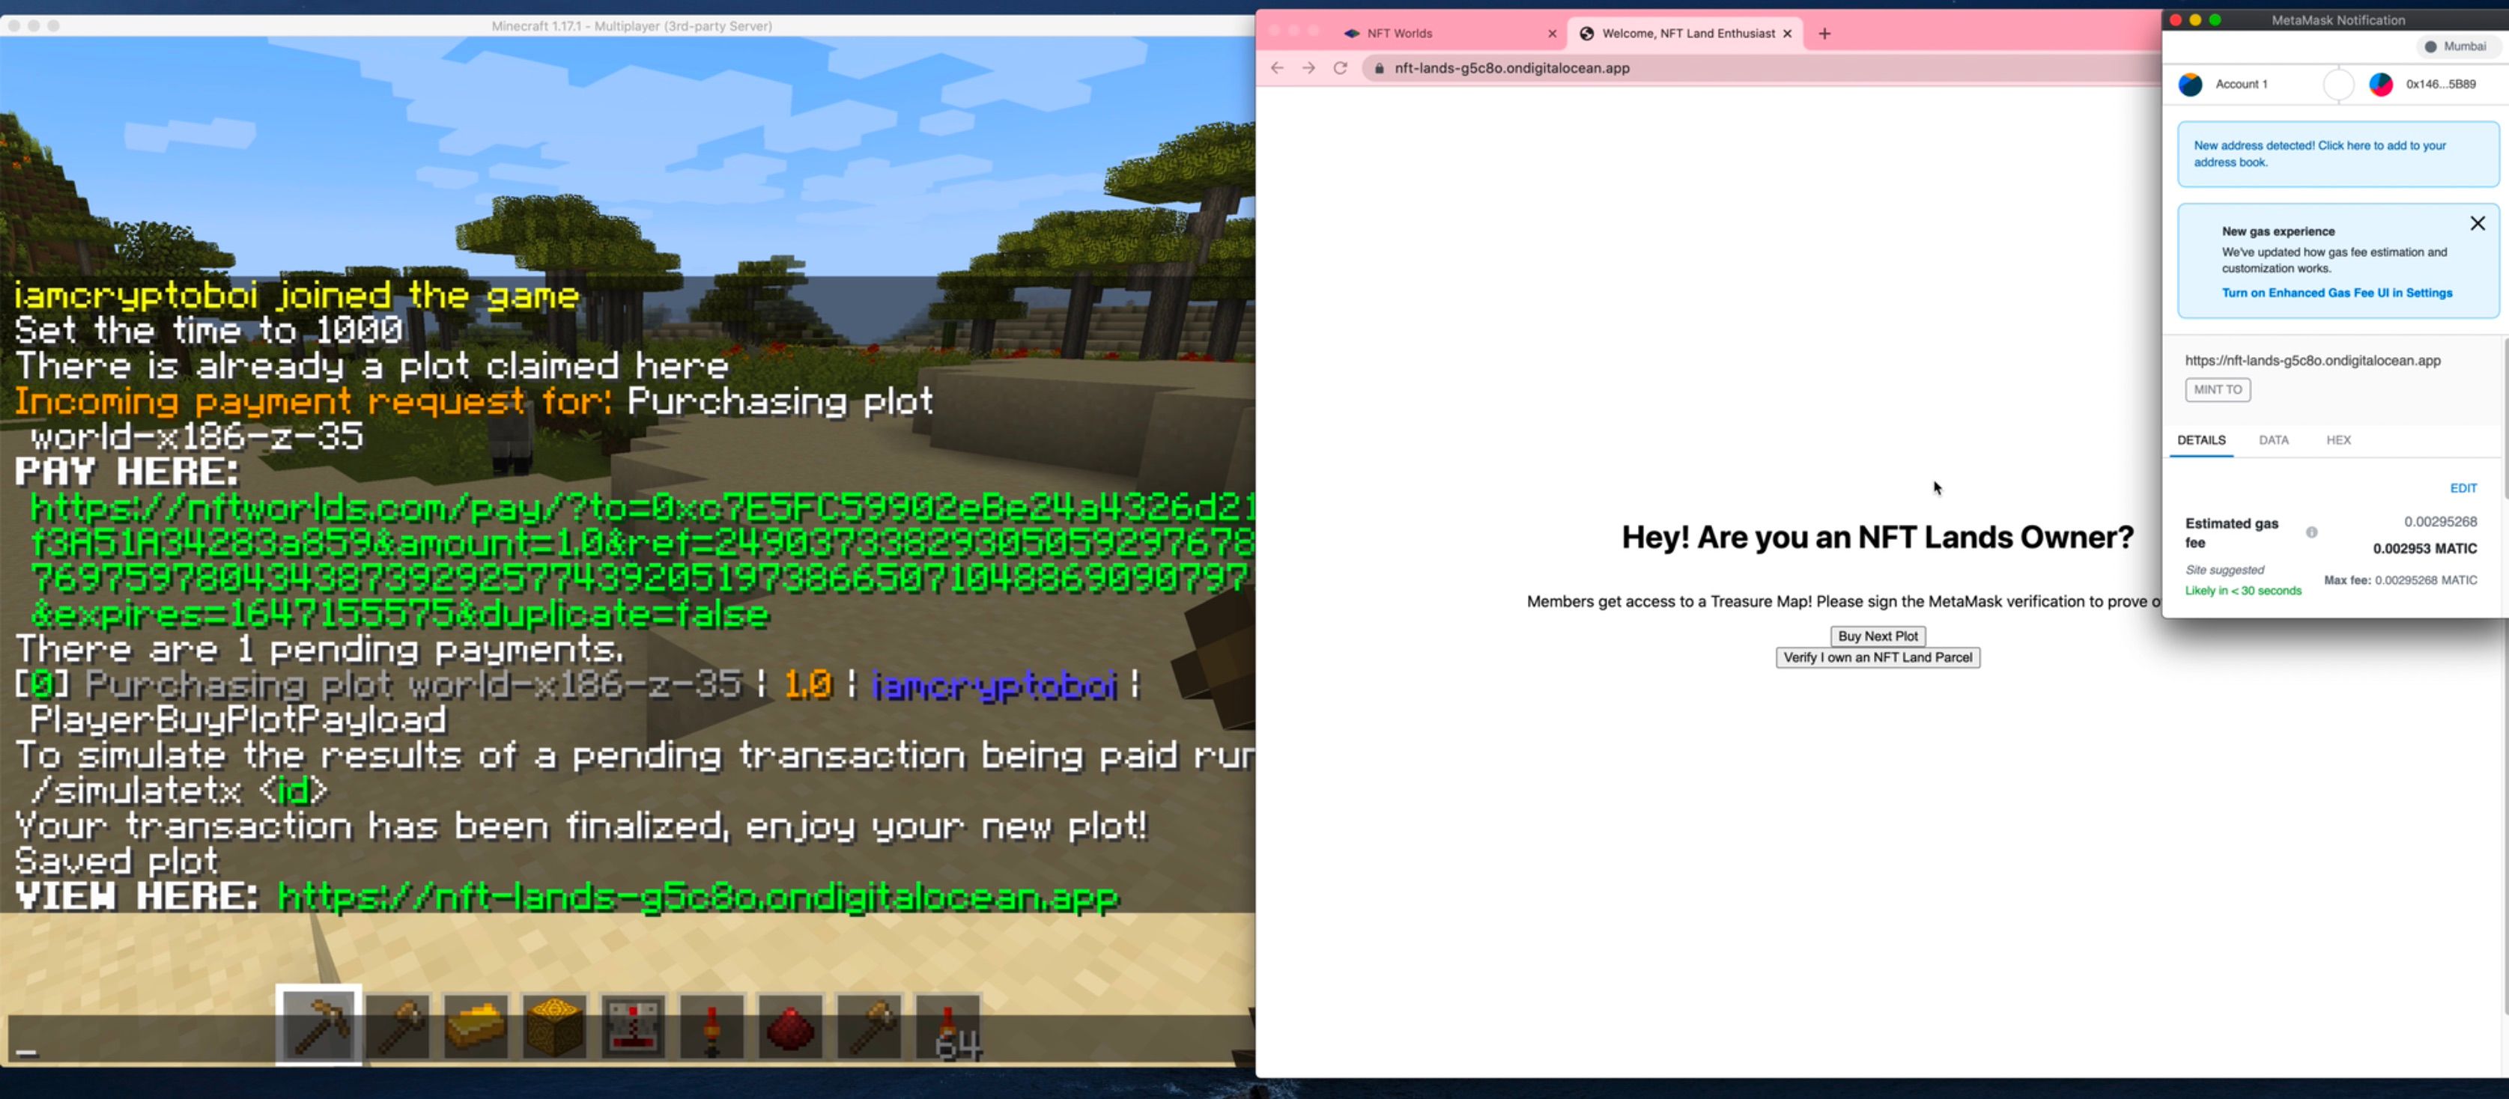This screenshot has width=2509, height=1099.
Task: Open the HEX tab in MetaMask
Action: [x=2338, y=440]
